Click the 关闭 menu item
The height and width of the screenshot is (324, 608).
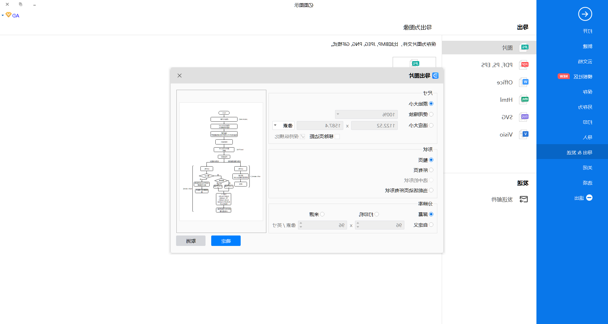[x=587, y=168]
